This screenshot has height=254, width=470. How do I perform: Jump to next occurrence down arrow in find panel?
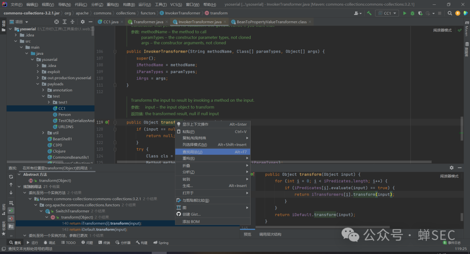coord(11,192)
